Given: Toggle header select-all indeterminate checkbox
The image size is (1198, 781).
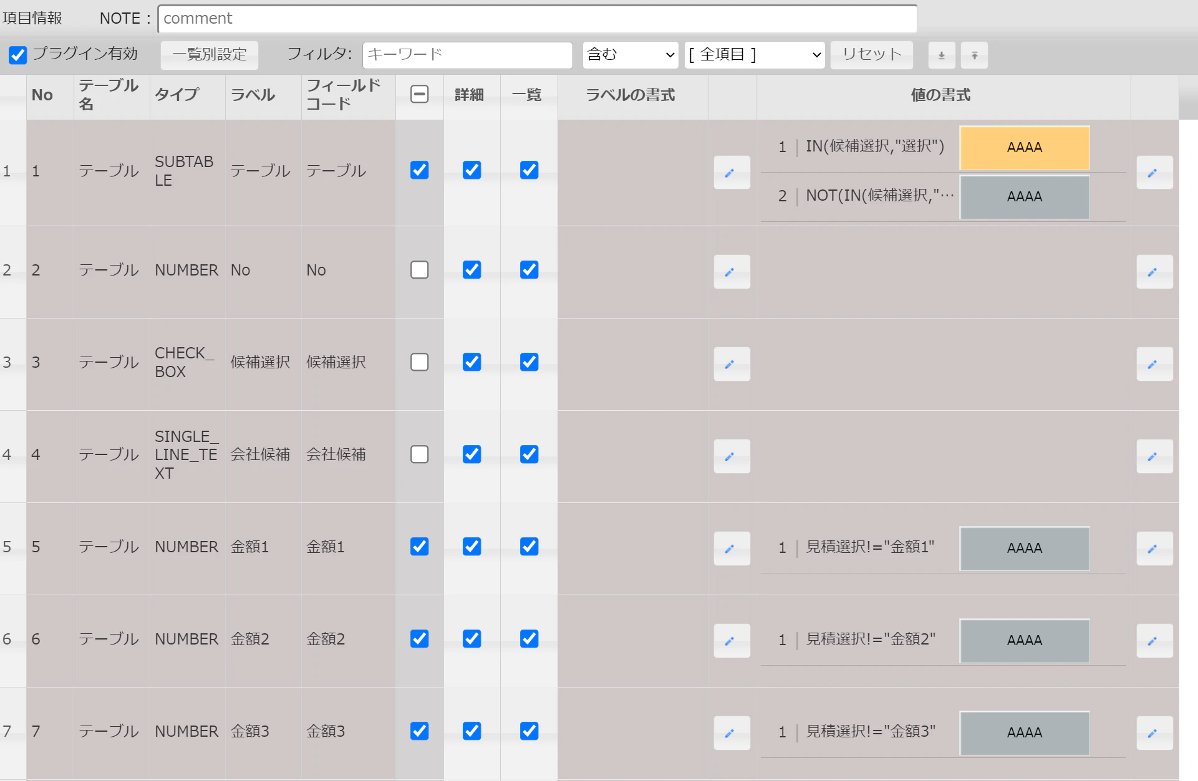Looking at the screenshot, I should tap(420, 94).
